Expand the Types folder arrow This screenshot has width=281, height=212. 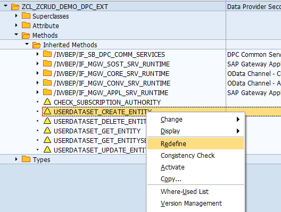point(16,159)
